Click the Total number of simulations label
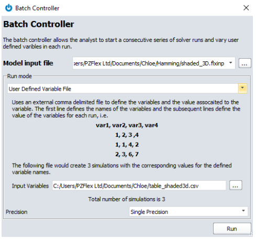 pyautogui.click(x=127, y=199)
